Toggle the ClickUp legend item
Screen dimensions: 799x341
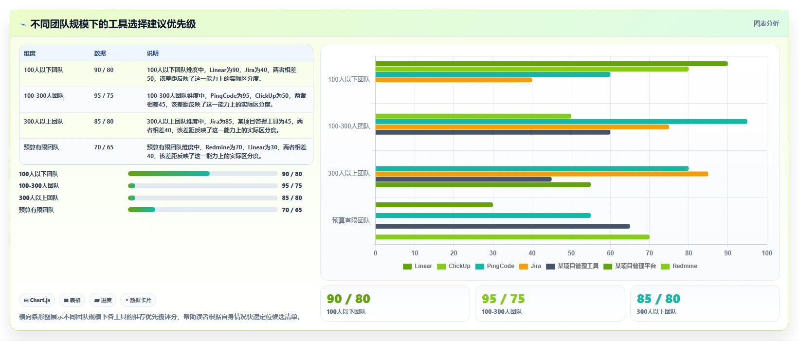coord(454,266)
